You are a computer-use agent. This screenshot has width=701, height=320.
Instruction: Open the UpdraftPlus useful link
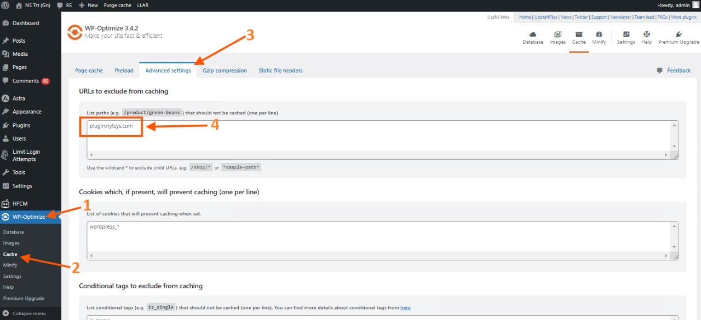545,17
